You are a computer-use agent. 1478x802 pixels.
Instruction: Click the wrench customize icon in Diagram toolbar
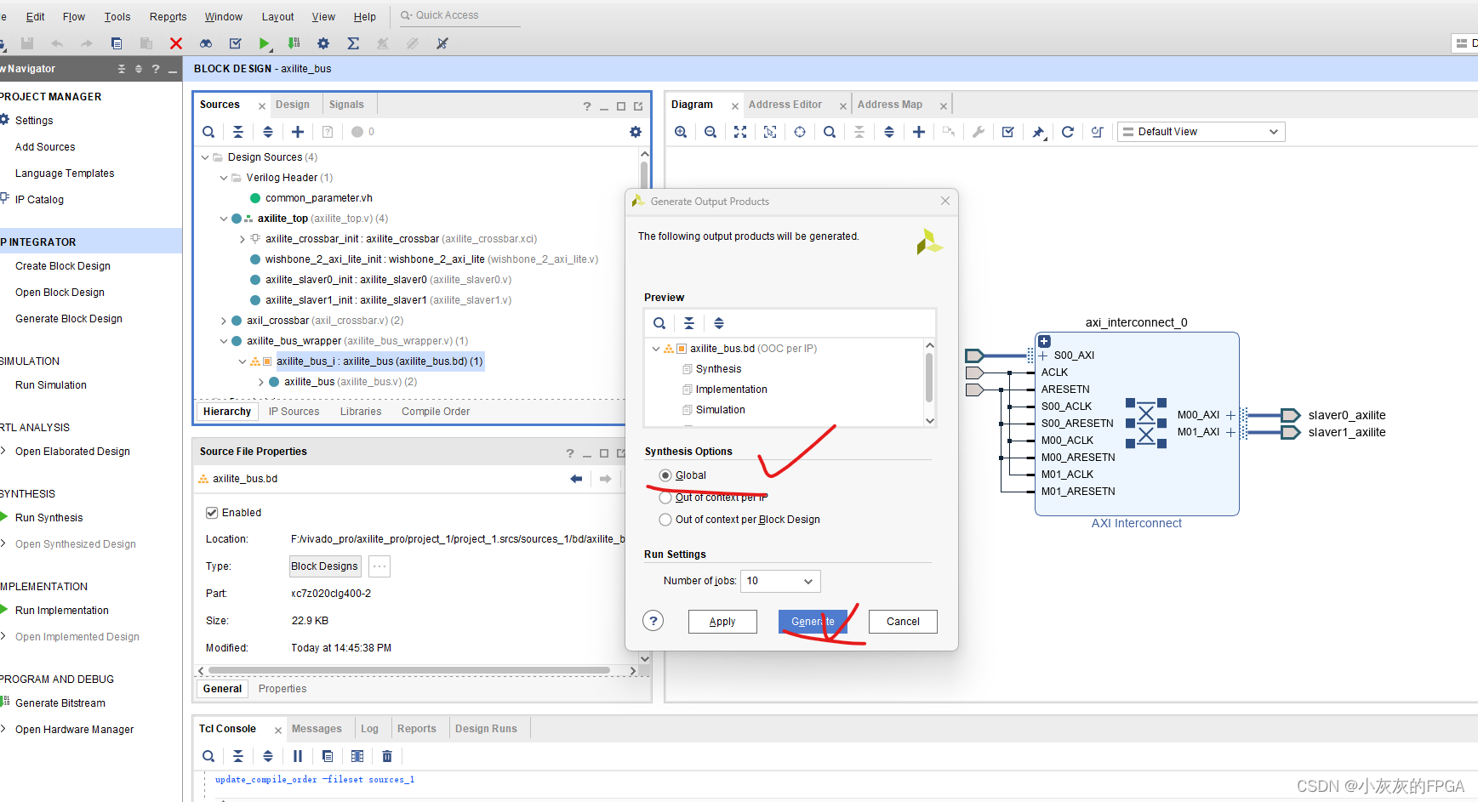979,132
